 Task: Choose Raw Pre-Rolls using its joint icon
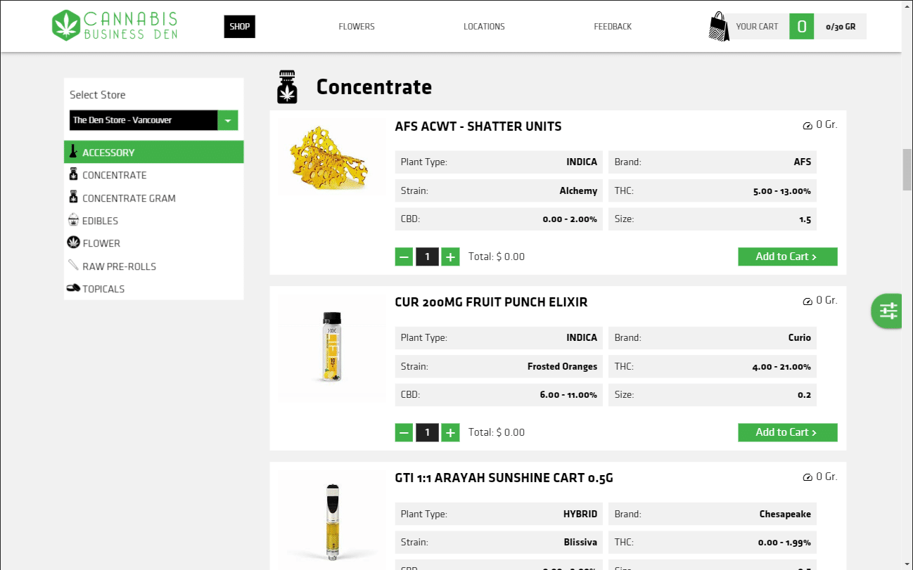[73, 266]
